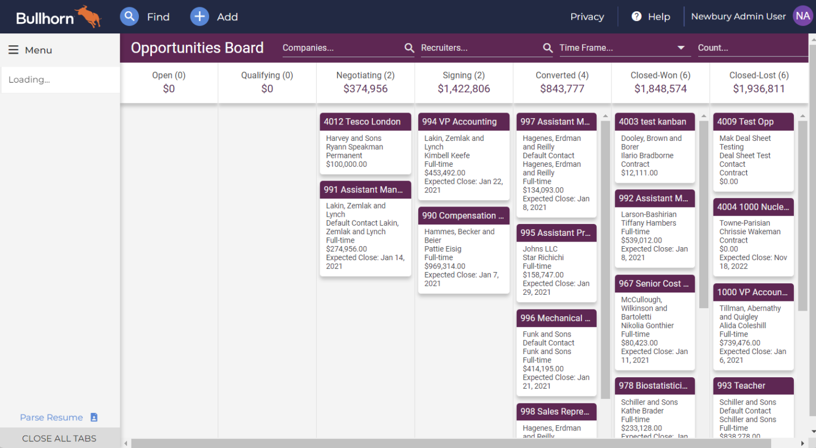Click the Companies search magnifier icon
Image resolution: width=816 pixels, height=448 pixels.
coord(409,48)
